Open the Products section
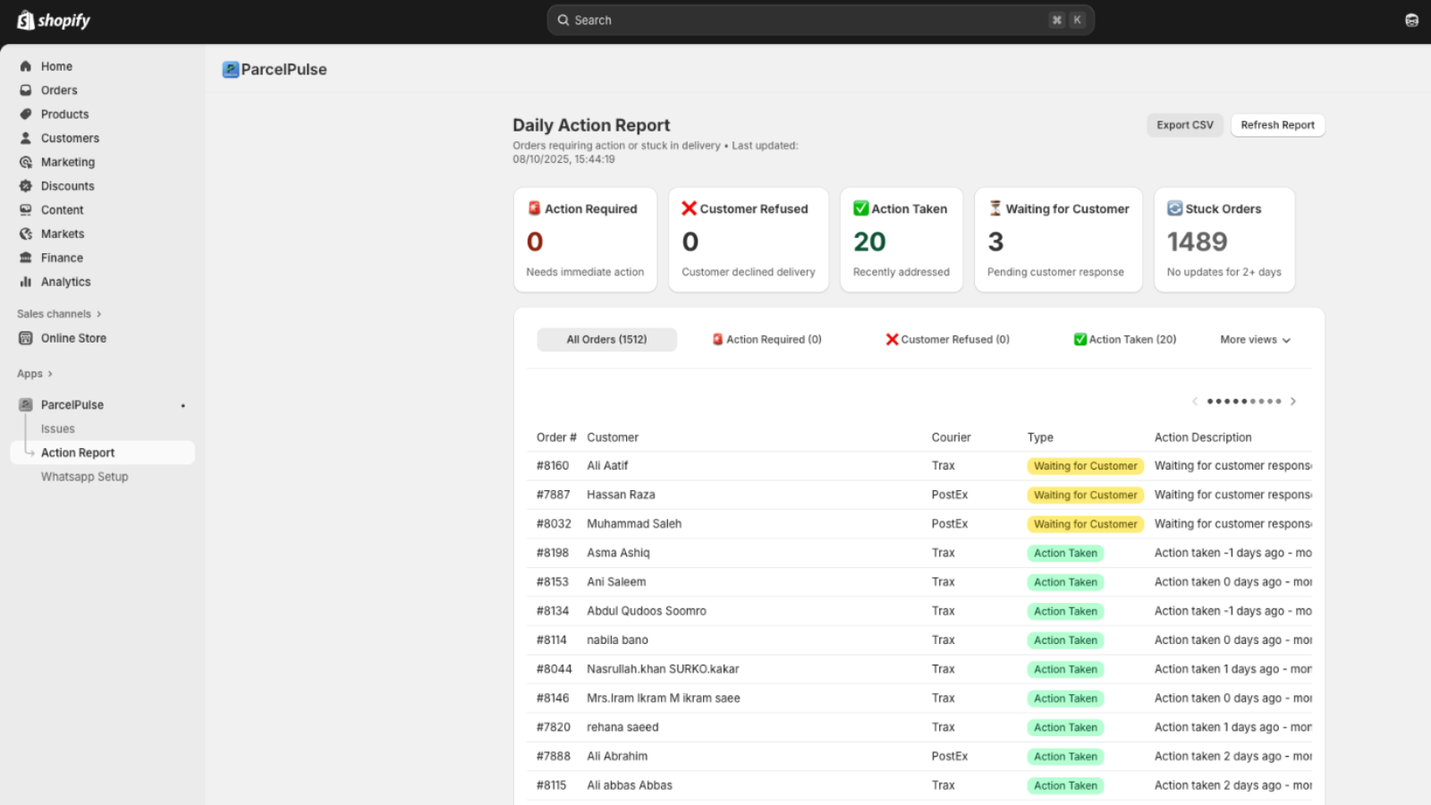Image resolution: width=1431 pixels, height=805 pixels. click(64, 114)
